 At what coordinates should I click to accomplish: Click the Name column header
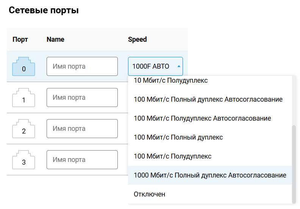[x=55, y=39]
